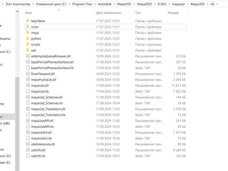Click the date 17.09.2024 10:56
Image resolution: width=228 pixels, height=171 pixels.
(x=108, y=138)
